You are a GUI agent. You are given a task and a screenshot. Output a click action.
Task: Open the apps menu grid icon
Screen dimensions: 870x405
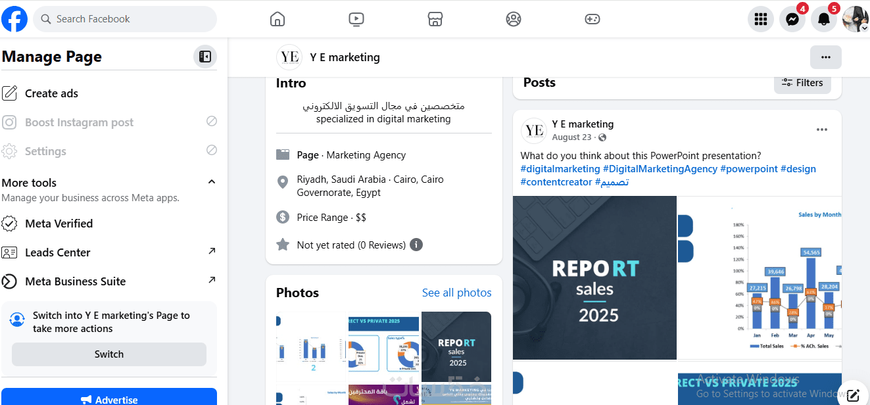(x=761, y=19)
